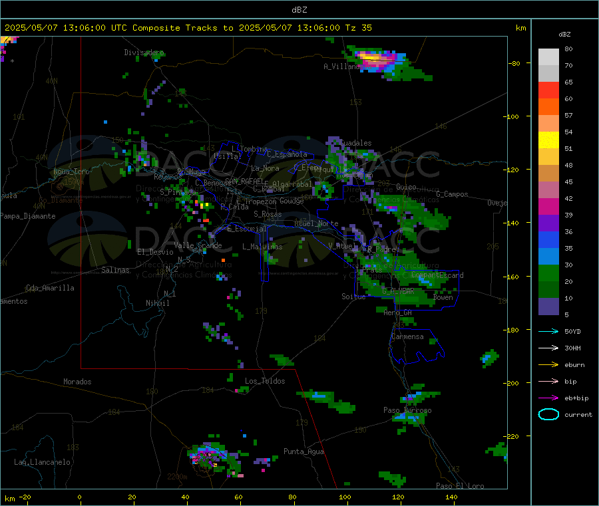
Task: Click the purple 36 dBZ swatch
Action: (x=548, y=223)
